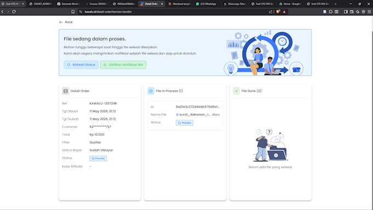Click the Refresh Status button

pos(81,65)
